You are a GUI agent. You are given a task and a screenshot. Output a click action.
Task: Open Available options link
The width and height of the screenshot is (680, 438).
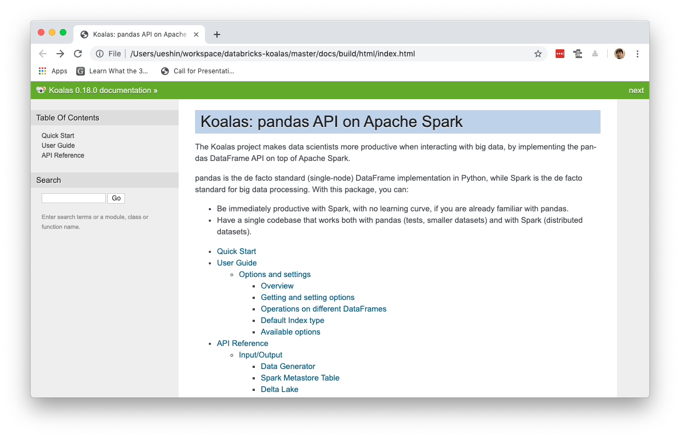290,332
